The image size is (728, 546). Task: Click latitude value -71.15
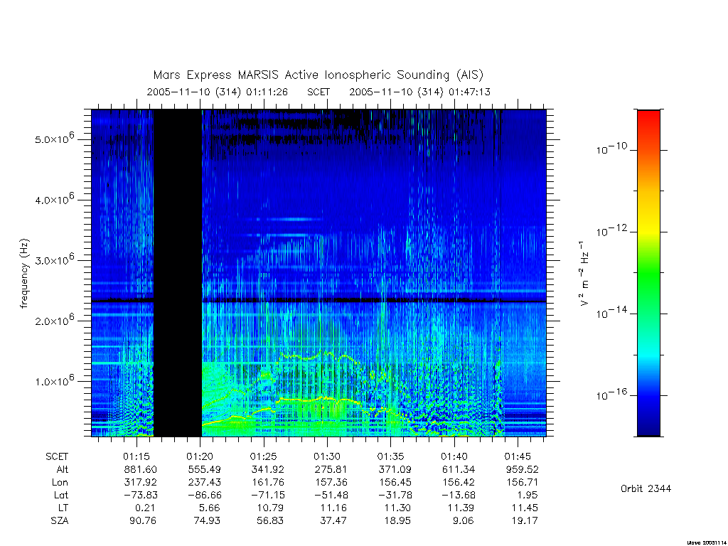point(268,495)
